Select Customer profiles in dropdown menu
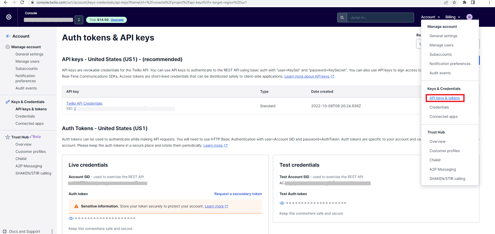495x234 pixels. pos(444,151)
